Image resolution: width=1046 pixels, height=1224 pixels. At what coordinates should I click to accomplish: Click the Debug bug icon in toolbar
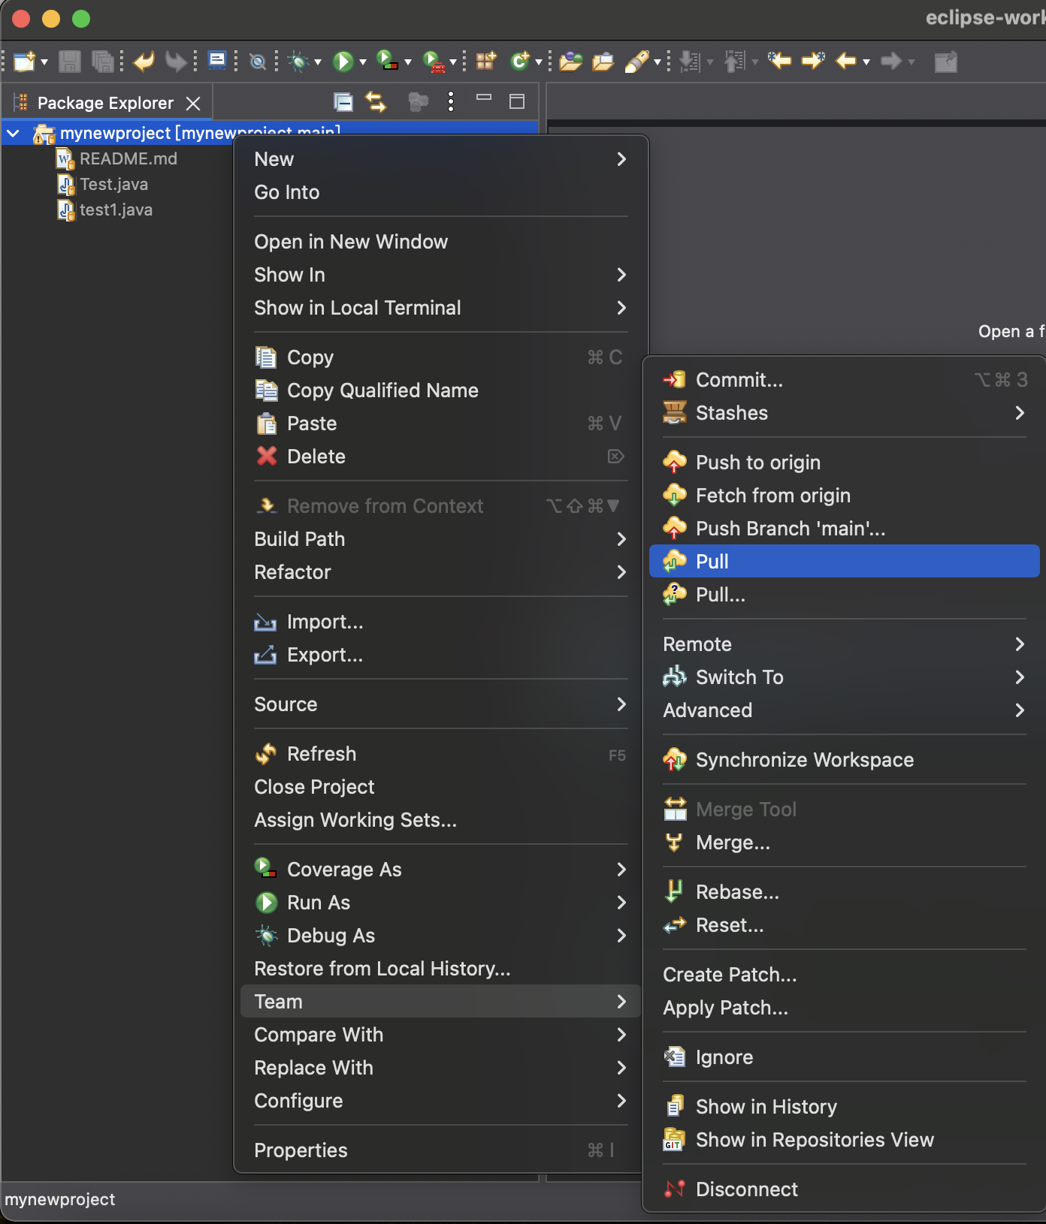[x=299, y=62]
